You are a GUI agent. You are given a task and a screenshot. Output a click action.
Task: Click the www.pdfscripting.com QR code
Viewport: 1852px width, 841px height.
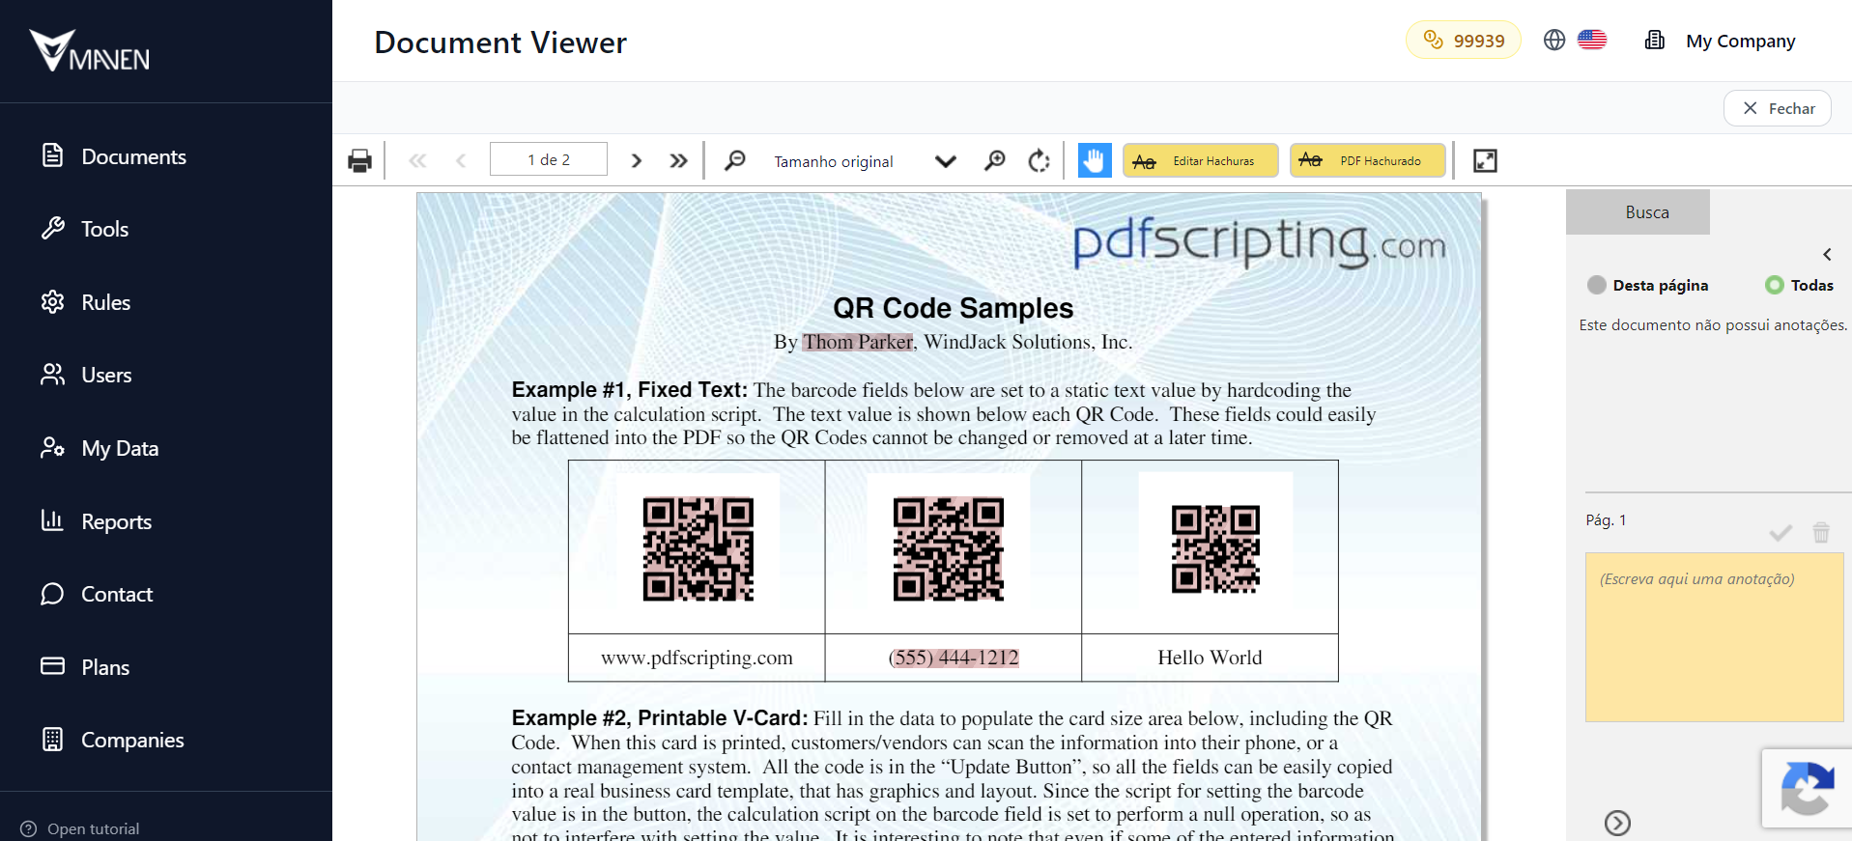[x=698, y=549]
